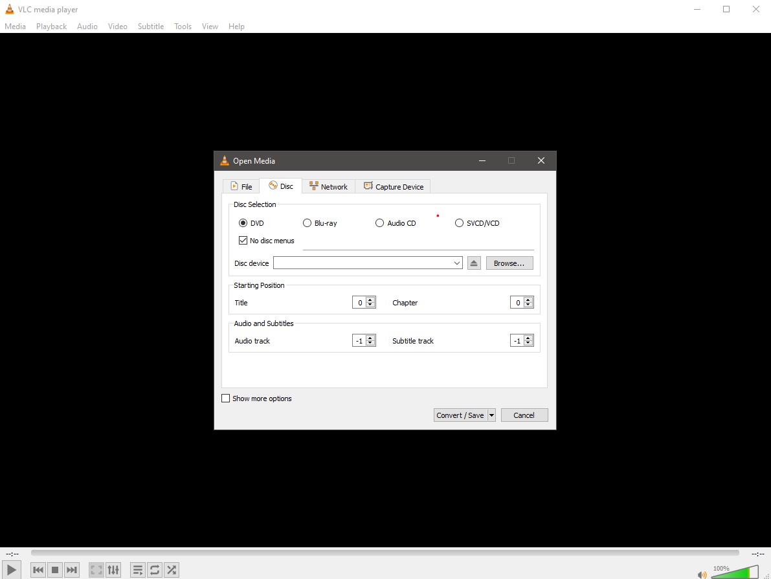Jump back using the previous media icon
The height and width of the screenshot is (579, 771).
(x=38, y=570)
